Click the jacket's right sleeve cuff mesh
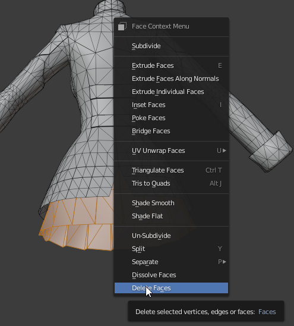The image size is (294, 326). (x=271, y=152)
